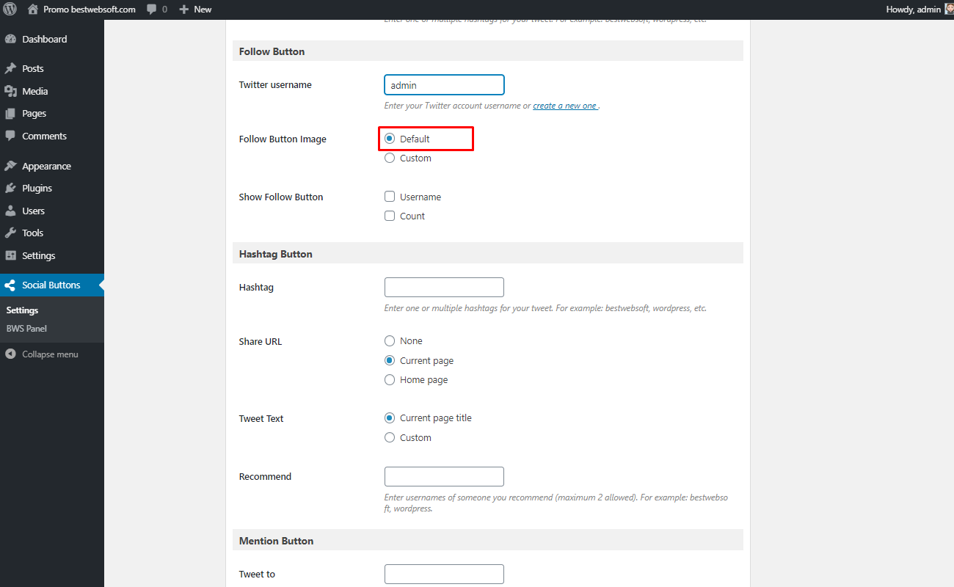
Task: Click the home icon beside Promo bestwebsoft.com
Action: [33, 10]
